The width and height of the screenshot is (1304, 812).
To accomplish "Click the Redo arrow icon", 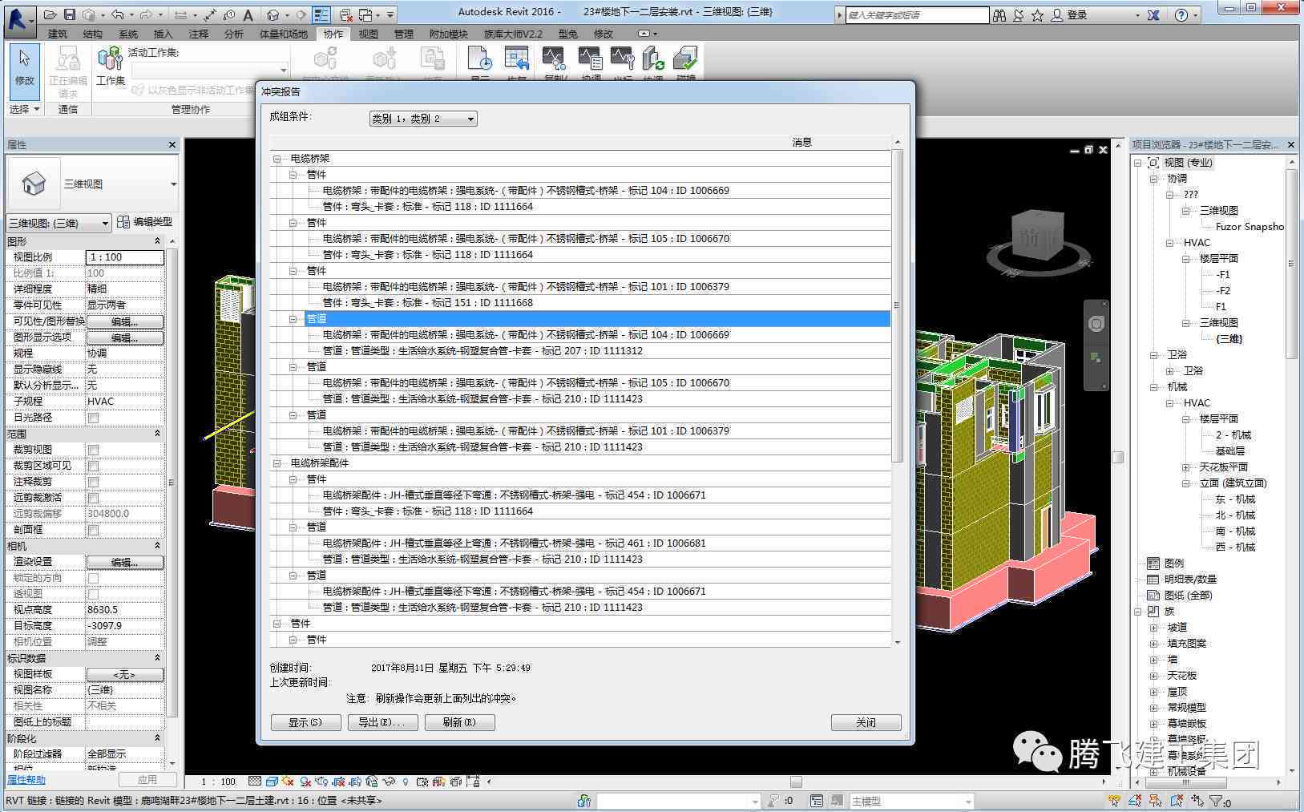I will pos(146,14).
